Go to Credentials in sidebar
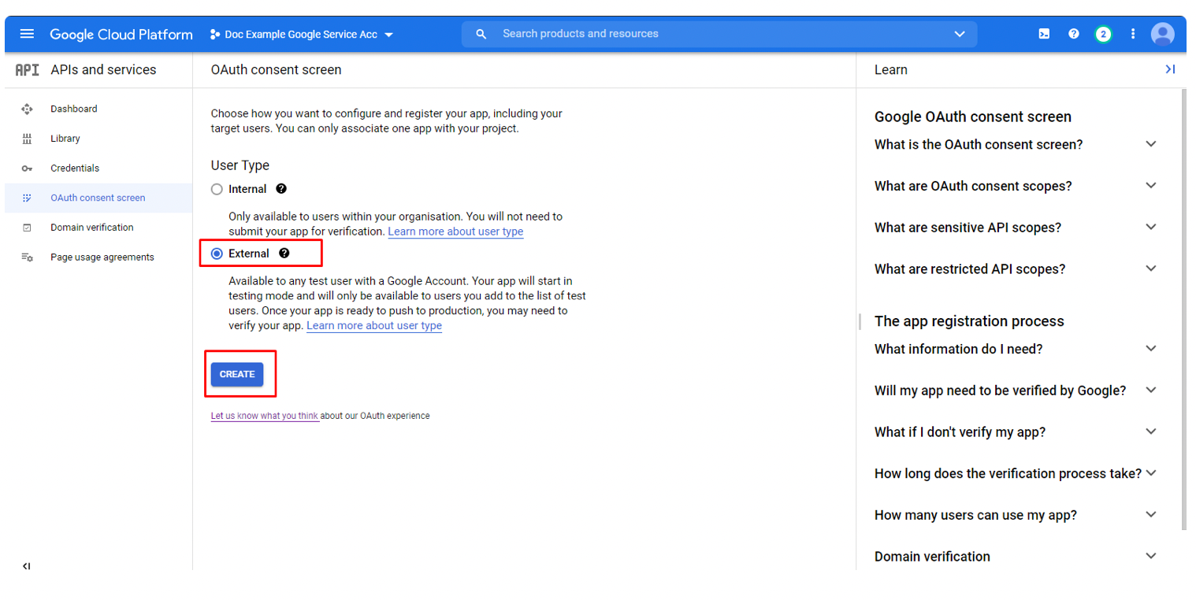Screen dimensions: 1196x600 pyautogui.click(x=75, y=169)
